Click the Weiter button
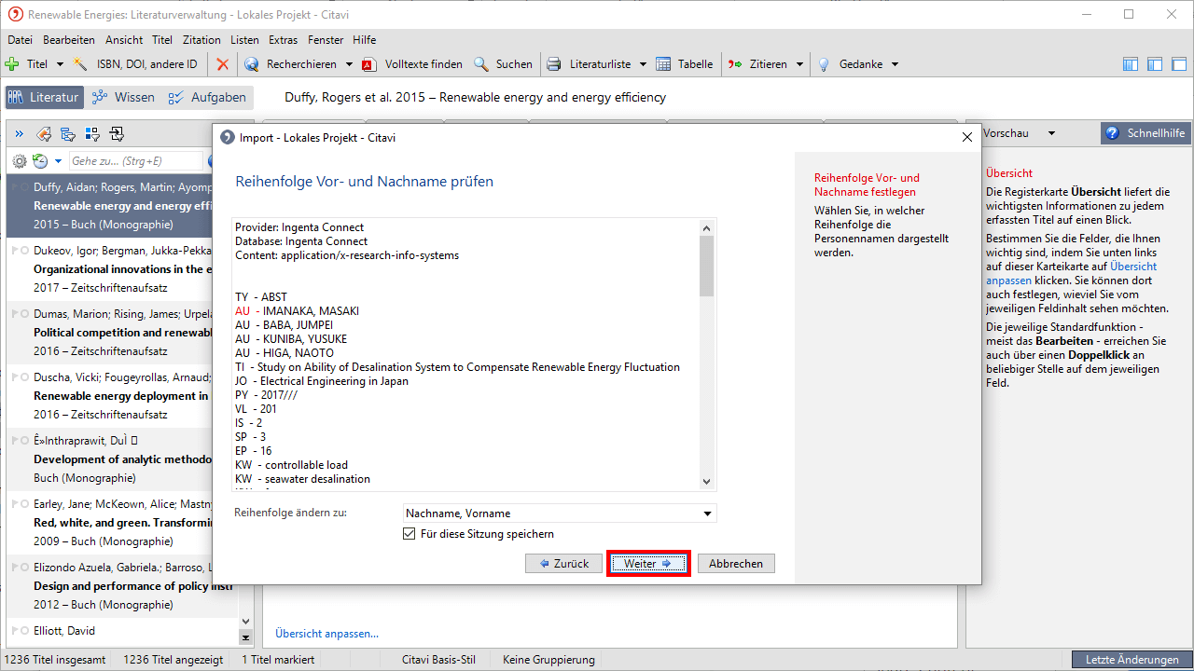Screen dimensions: 1194x671 click(648, 564)
